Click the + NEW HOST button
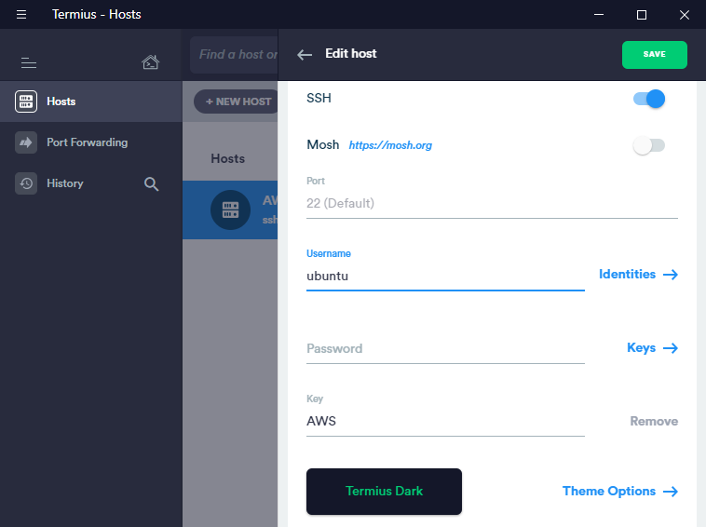The width and height of the screenshot is (706, 527). (236, 101)
